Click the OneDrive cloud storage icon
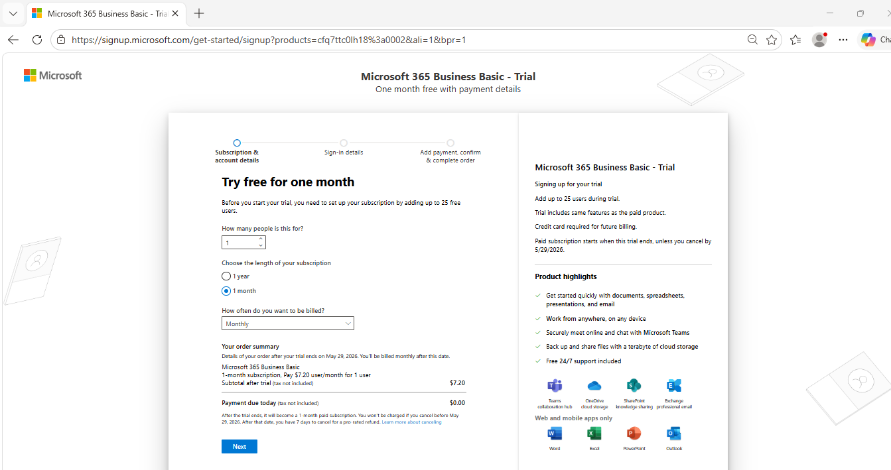This screenshot has height=470, width=891. [x=594, y=386]
